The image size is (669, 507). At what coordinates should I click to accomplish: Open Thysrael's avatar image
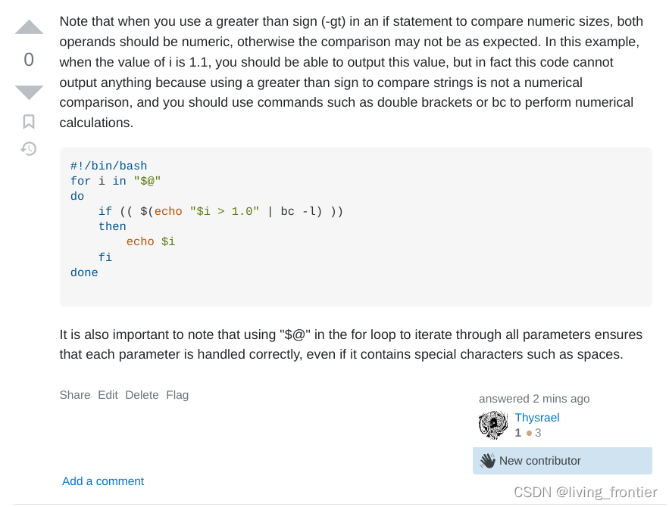pyautogui.click(x=493, y=425)
